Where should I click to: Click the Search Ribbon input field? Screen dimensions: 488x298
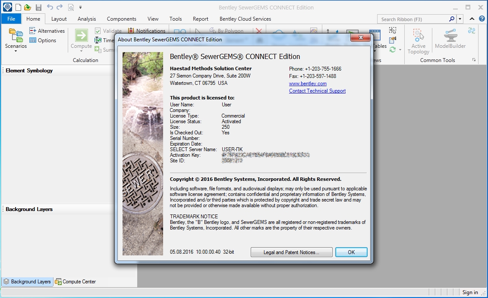(412, 19)
